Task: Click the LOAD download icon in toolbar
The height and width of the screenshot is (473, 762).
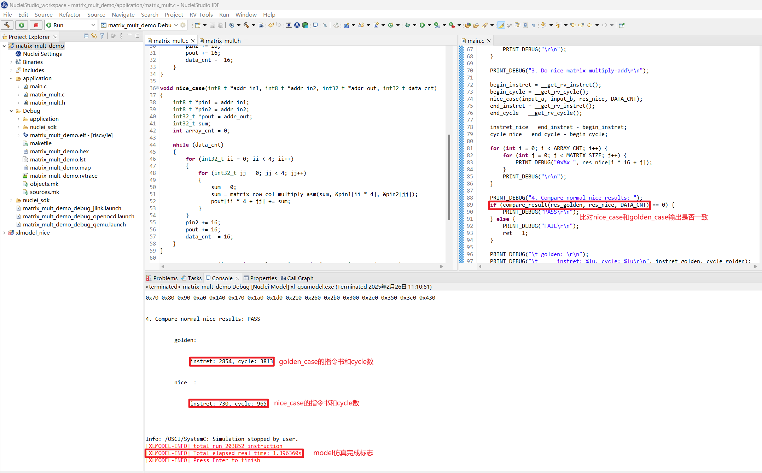Action: pyautogui.click(x=289, y=25)
